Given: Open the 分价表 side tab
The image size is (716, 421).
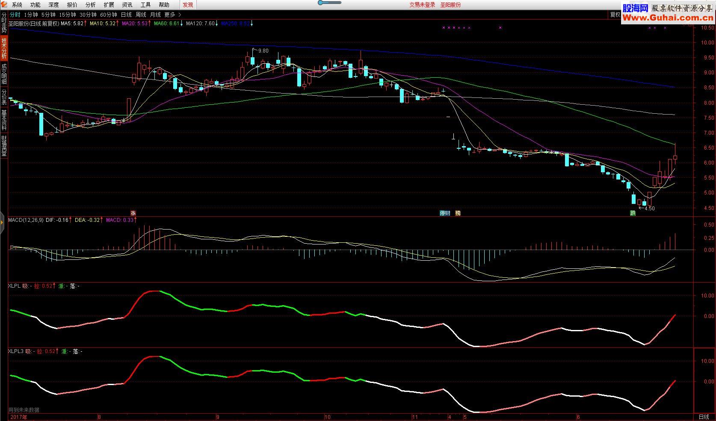Looking at the screenshot, I should coord(4,97).
